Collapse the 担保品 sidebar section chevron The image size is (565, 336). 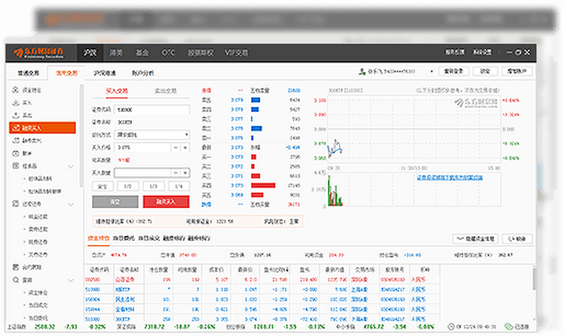click(x=71, y=166)
